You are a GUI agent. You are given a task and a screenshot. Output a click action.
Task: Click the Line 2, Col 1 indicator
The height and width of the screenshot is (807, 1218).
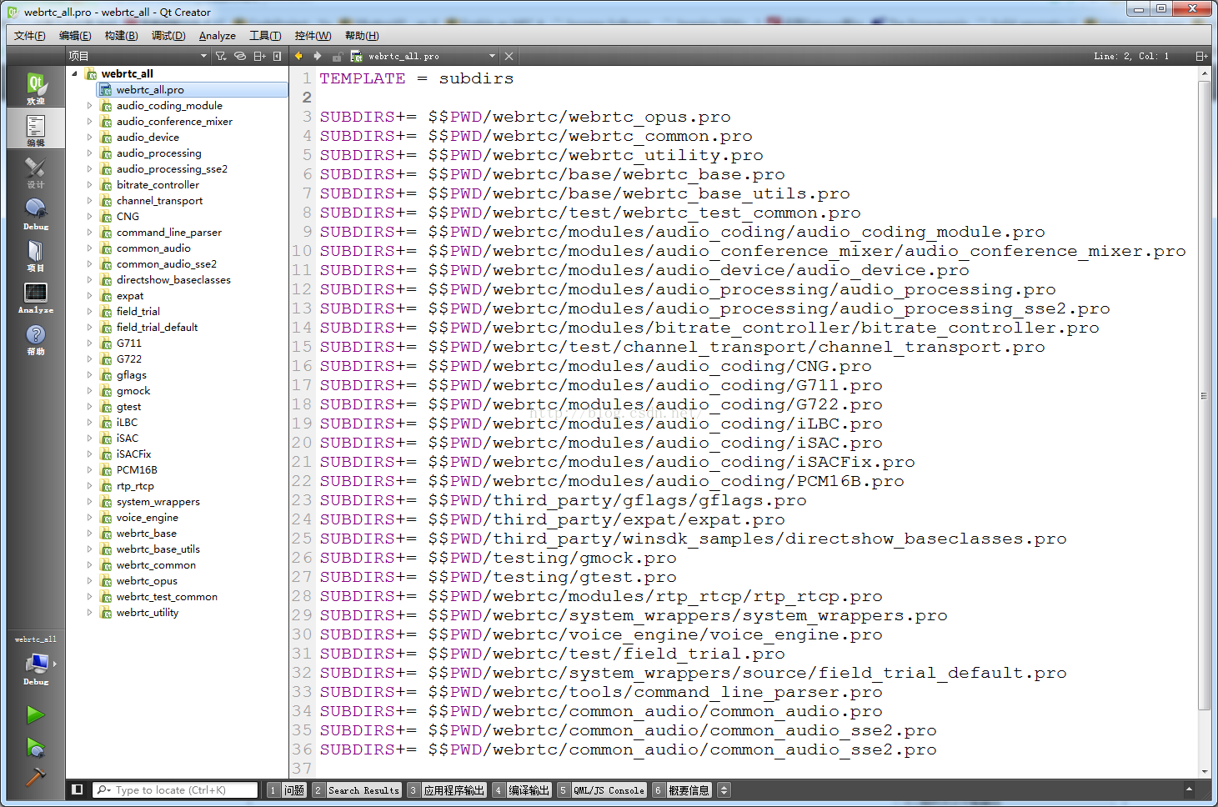[1131, 56]
